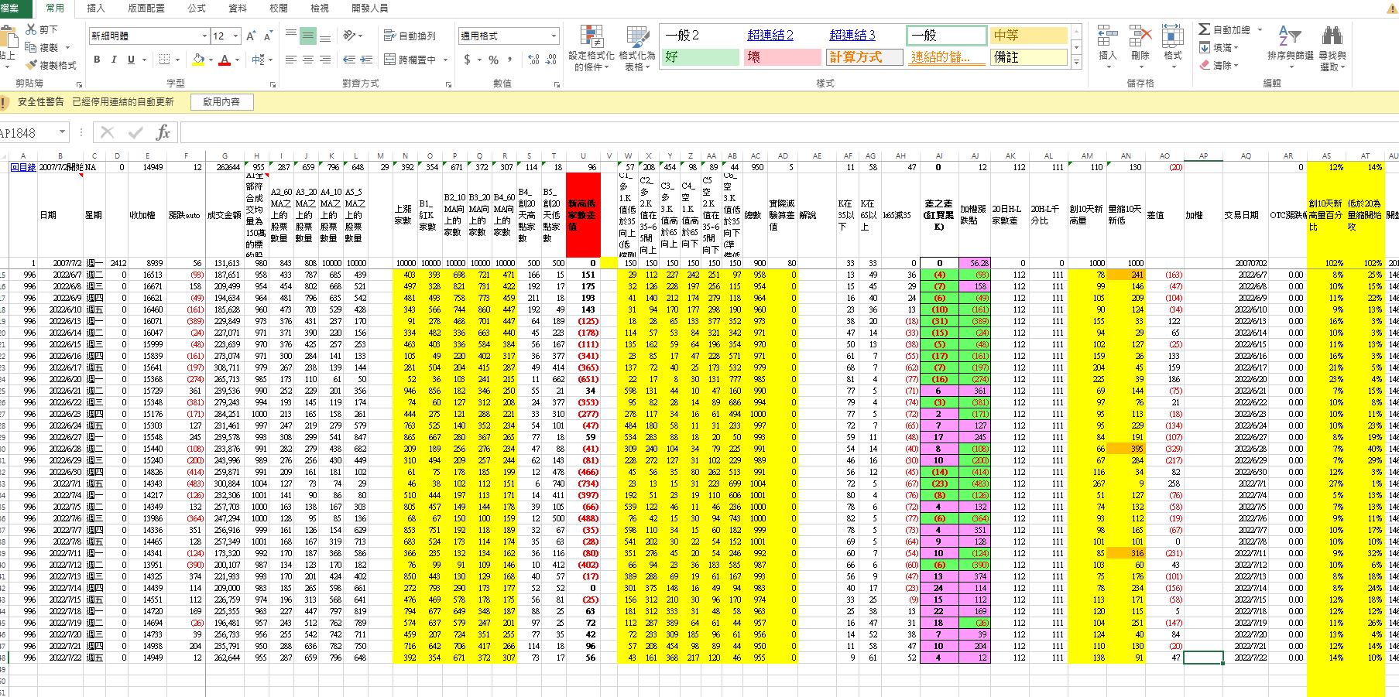1399x697 pixels.
Task: Click the 回目錄 hyperlink in cell A
Action: (x=23, y=167)
